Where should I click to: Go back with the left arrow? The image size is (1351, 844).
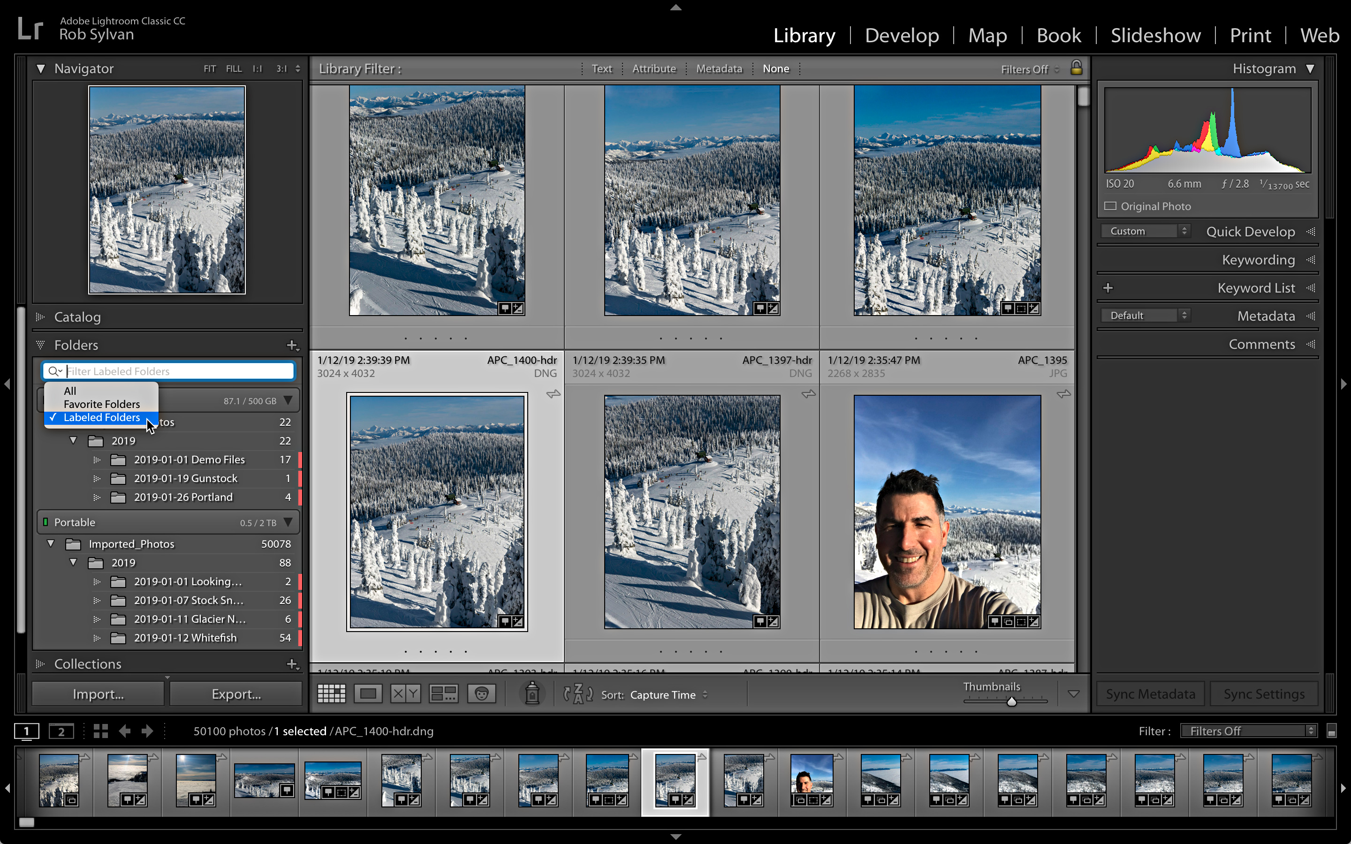tap(124, 731)
